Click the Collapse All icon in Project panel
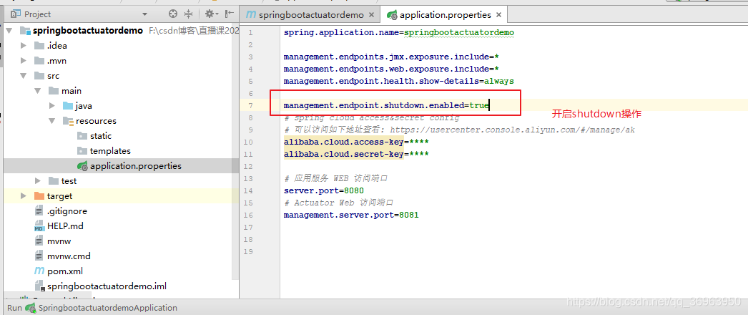The width and height of the screenshot is (748, 315). (x=189, y=14)
